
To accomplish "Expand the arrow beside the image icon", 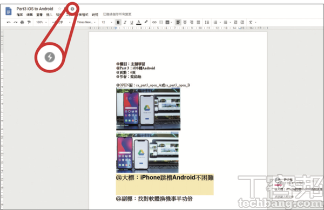I will (171, 22).
